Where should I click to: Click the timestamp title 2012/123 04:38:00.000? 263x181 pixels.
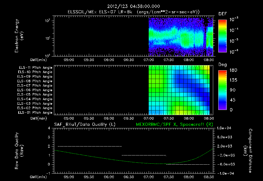134,6
